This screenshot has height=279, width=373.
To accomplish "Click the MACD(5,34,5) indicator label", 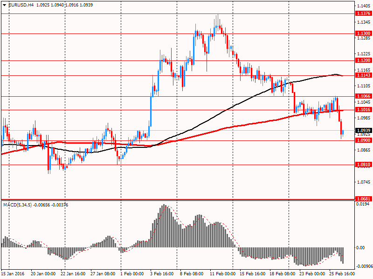I will point(19,205).
